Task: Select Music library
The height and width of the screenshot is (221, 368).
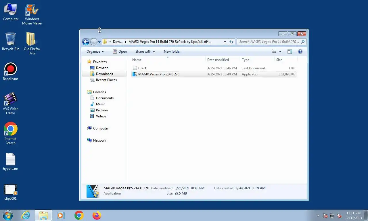Action: pos(101,104)
